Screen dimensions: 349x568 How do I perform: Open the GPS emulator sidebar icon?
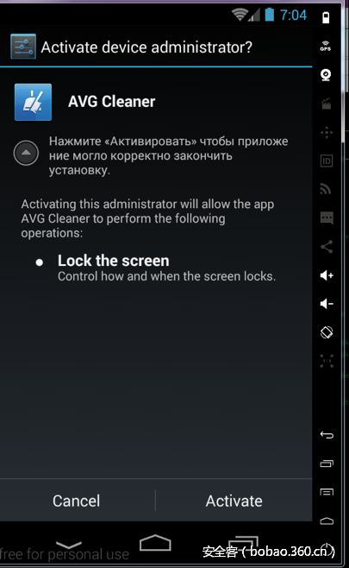pos(326,46)
